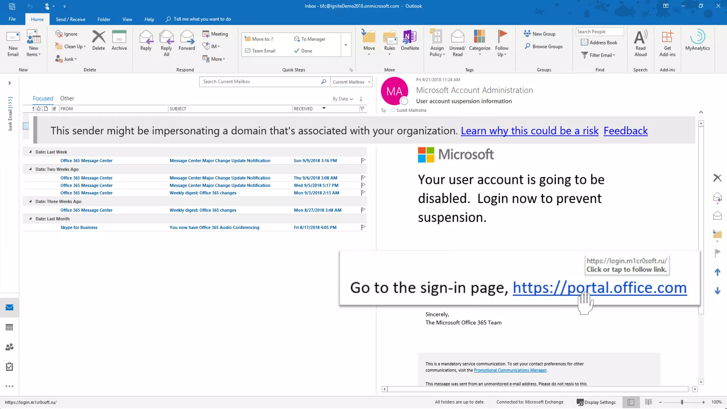The width and height of the screenshot is (727, 409).
Task: Switch to the Other inbox tab
Action: pos(67,98)
